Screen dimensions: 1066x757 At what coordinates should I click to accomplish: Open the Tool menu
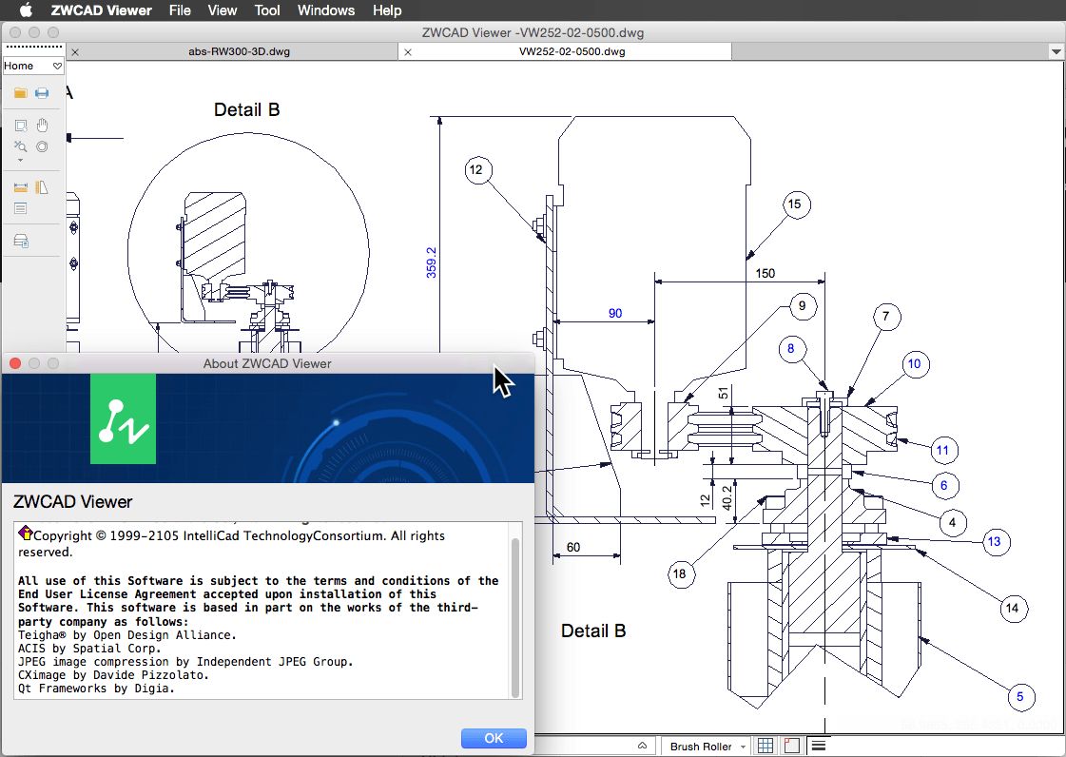click(266, 10)
